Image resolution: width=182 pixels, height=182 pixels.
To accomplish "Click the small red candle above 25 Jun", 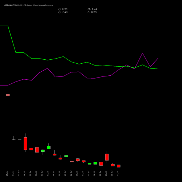I will (x=8, y=95).
